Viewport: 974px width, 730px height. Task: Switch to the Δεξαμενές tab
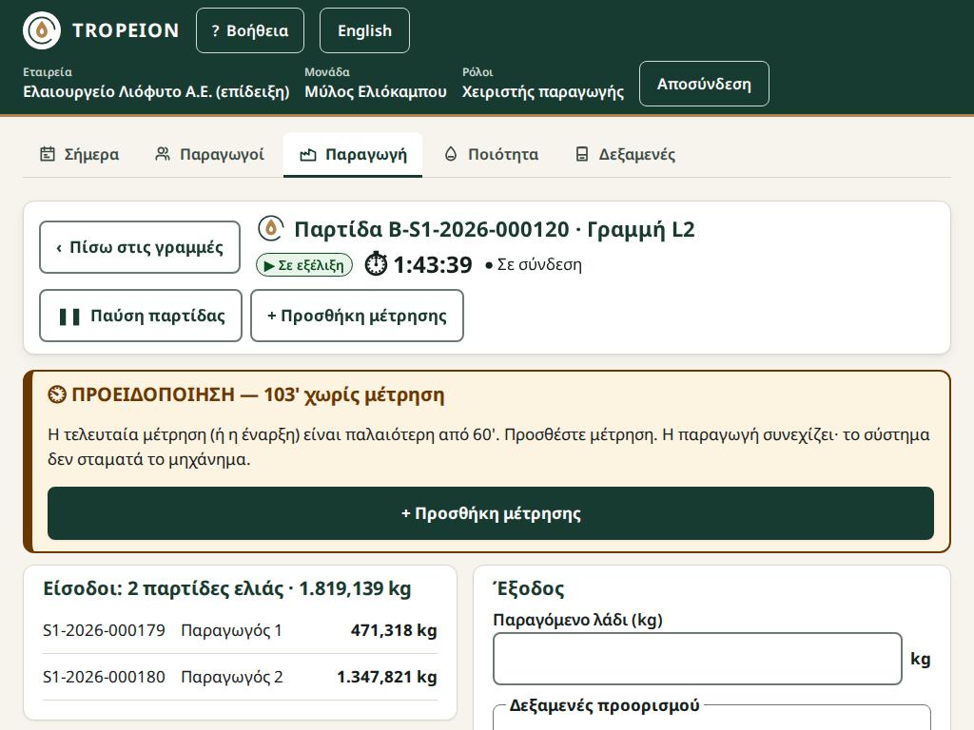(625, 154)
